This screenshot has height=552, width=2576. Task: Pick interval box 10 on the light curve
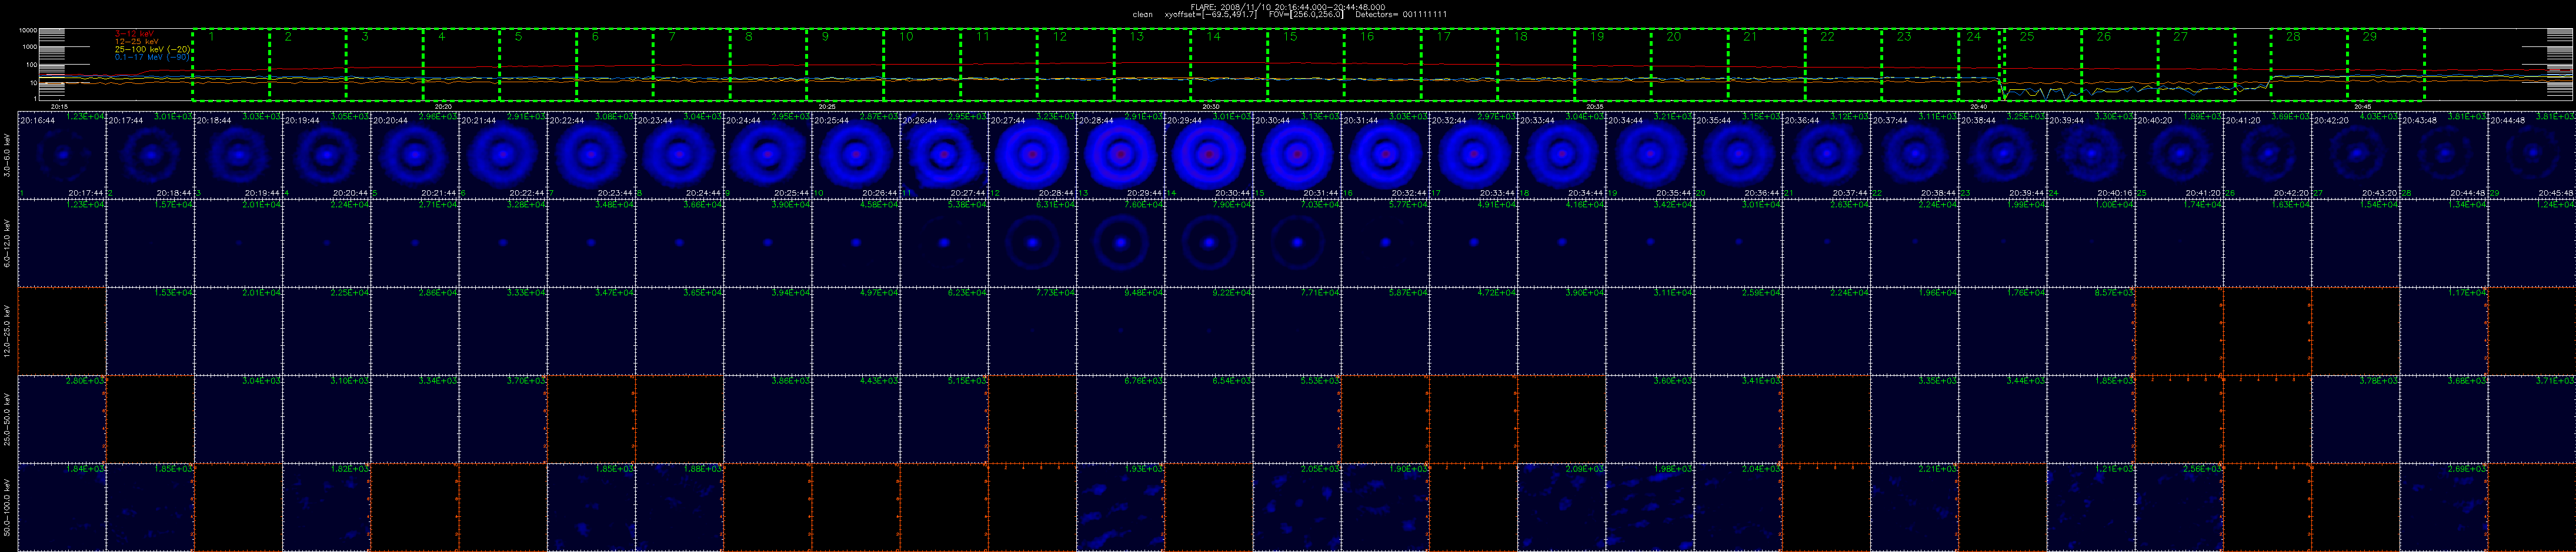point(922,65)
